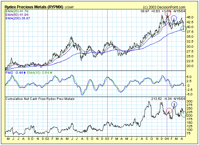Click price axis label 37.5
The height and width of the screenshot is (145, 199).
[x=190, y=32]
